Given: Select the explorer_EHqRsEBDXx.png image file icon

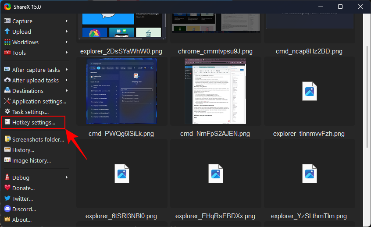Looking at the screenshot, I should (216, 174).
